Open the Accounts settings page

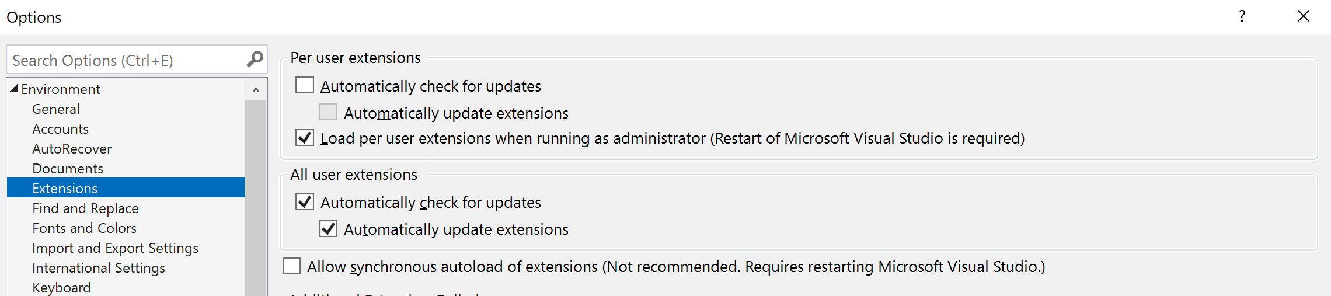(60, 129)
